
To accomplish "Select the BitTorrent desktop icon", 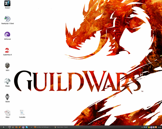I will [7, 36].
